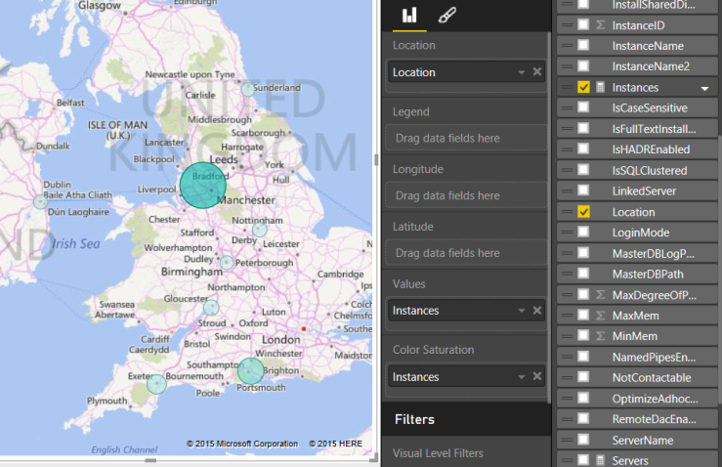Check the InstanceName field checkbox
Image resolution: width=722 pixels, height=467 pixels.
click(583, 46)
